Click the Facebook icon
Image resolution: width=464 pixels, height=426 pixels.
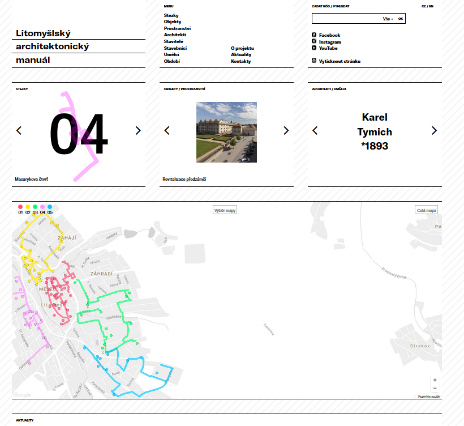tap(314, 35)
